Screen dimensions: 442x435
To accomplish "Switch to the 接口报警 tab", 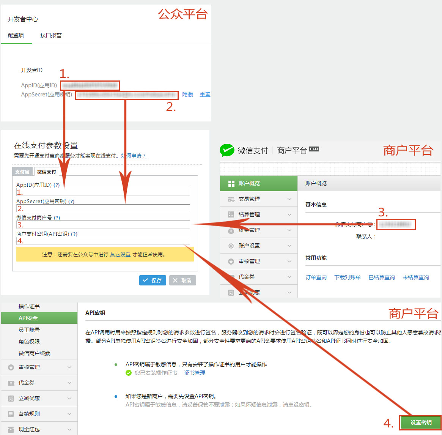I will pyautogui.click(x=51, y=36).
